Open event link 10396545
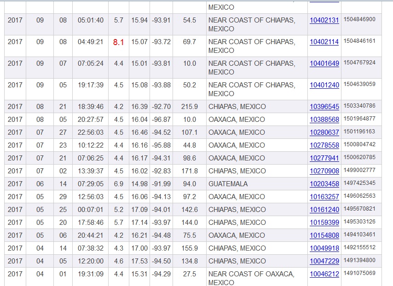This screenshot has width=393, height=286. click(x=324, y=107)
